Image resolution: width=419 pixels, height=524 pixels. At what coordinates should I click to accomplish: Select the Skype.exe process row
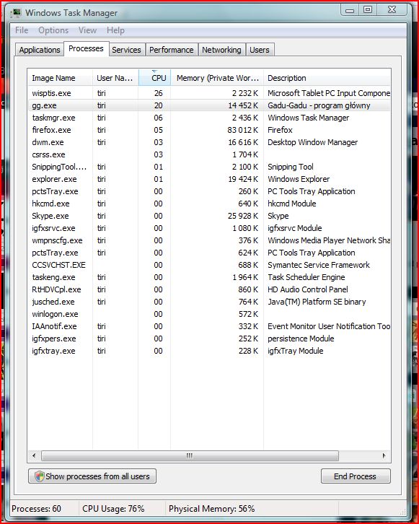click(209, 216)
